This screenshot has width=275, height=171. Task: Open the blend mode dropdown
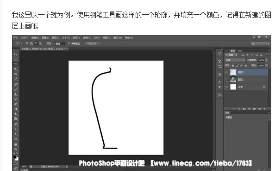click(x=235, y=60)
